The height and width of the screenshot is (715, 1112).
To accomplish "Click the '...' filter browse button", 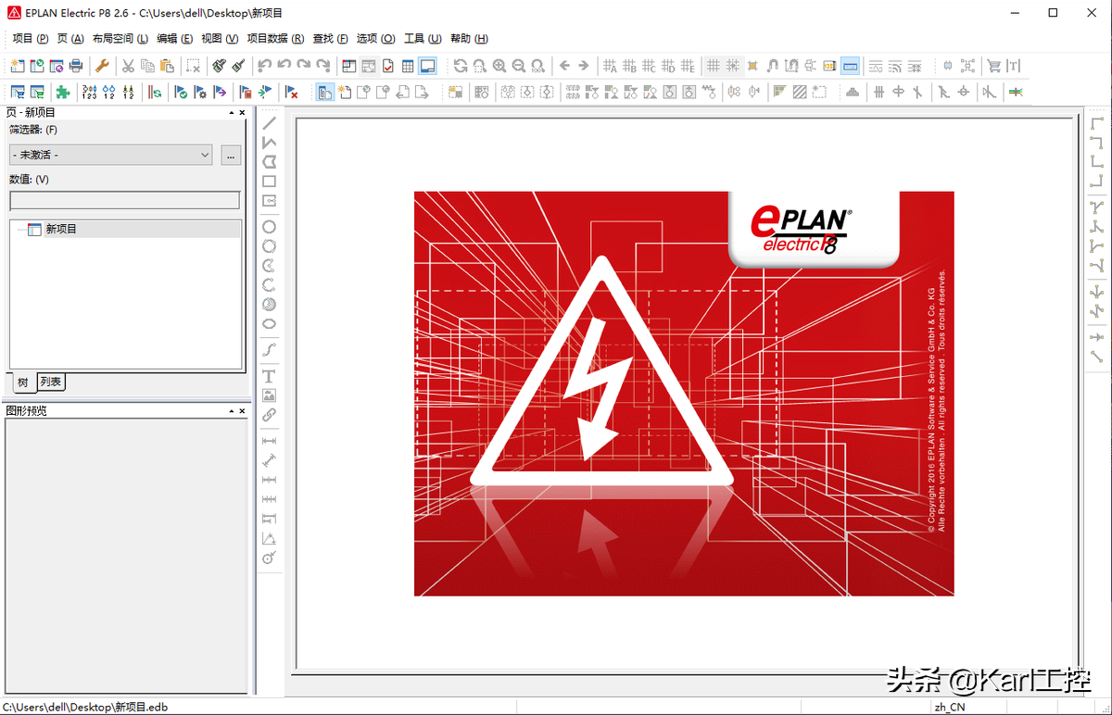I will pos(231,155).
